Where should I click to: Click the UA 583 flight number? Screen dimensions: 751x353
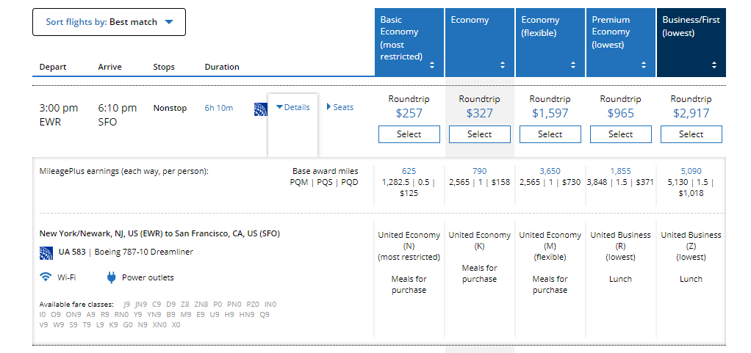(72, 252)
